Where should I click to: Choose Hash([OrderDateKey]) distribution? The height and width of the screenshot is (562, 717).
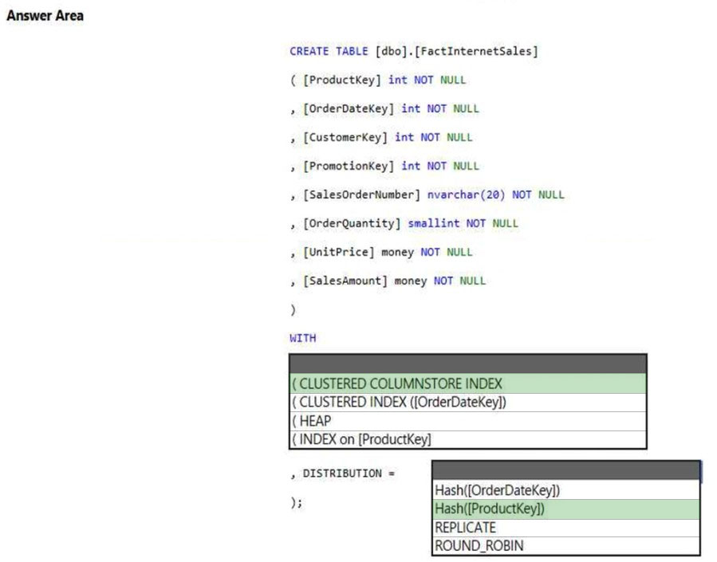point(565,490)
